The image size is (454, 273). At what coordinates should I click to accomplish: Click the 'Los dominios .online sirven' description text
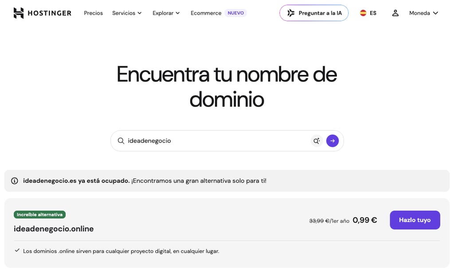pos(121,251)
